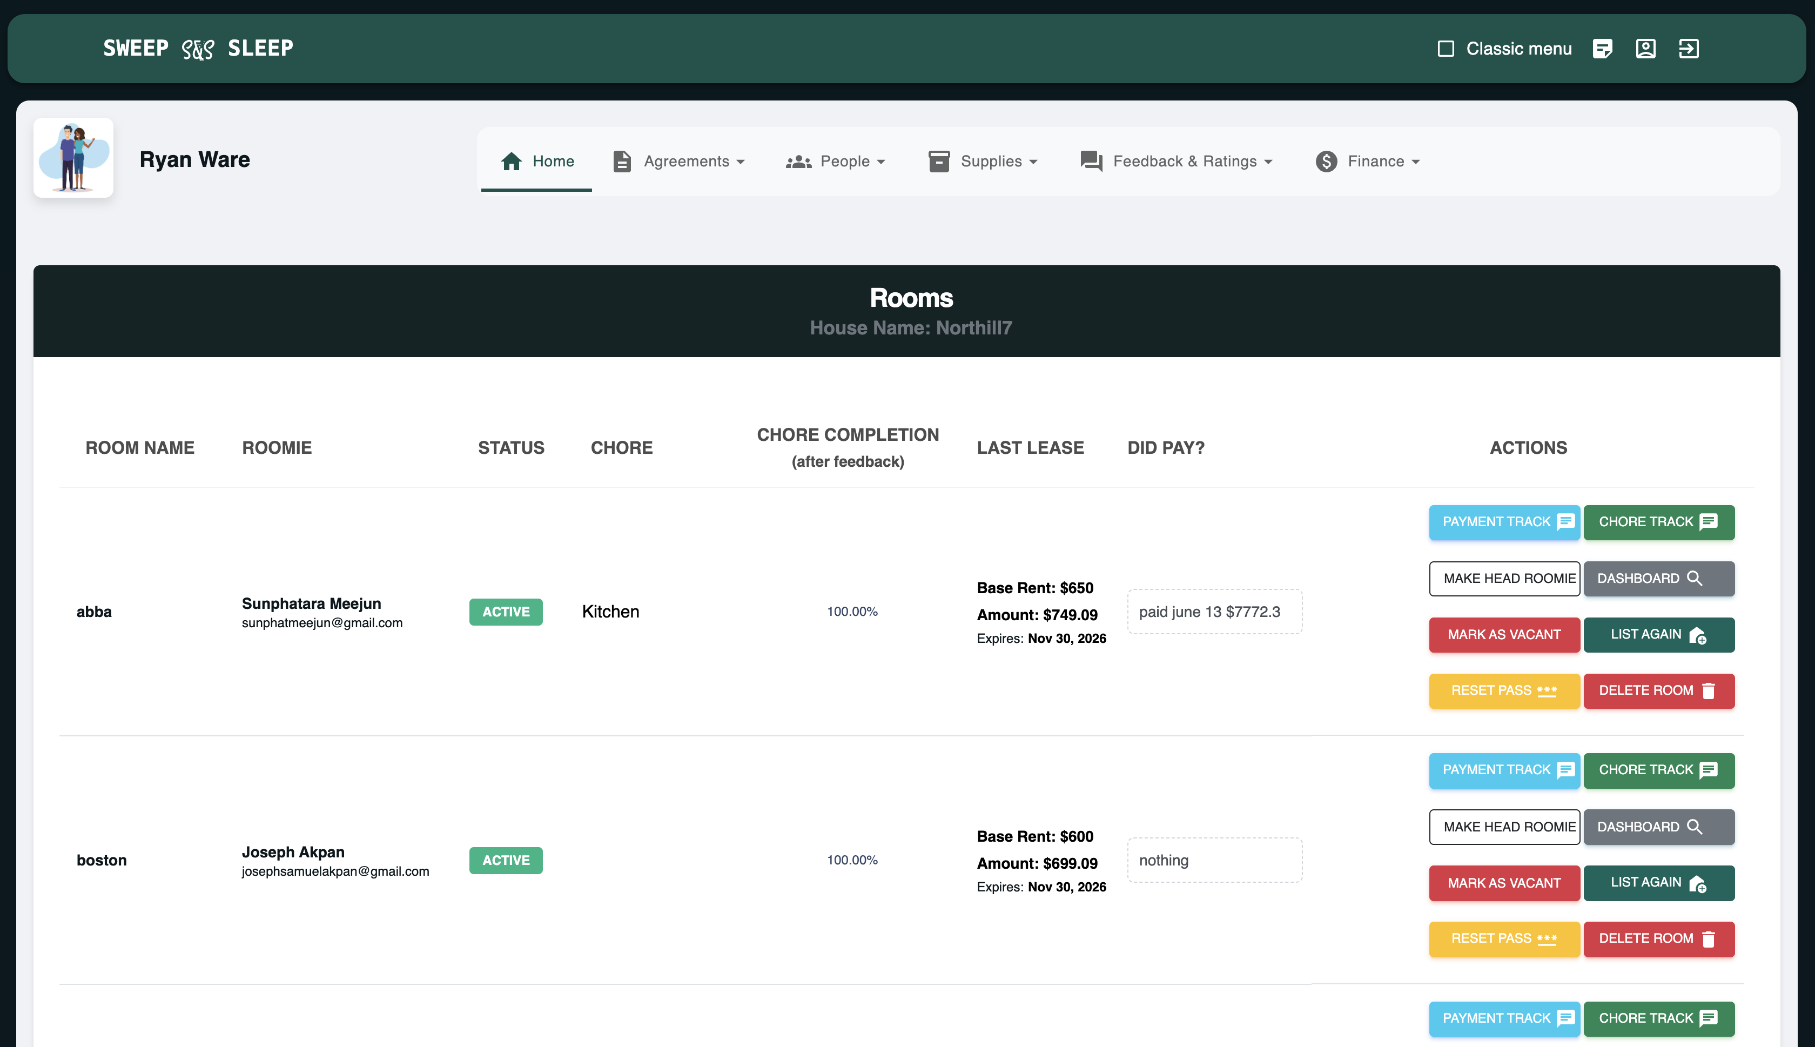Click the Home house icon
The width and height of the screenshot is (1815, 1047).
pos(511,161)
